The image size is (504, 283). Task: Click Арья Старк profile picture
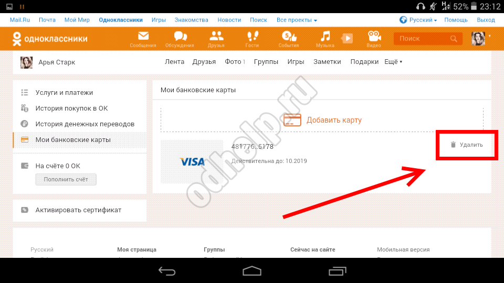(x=26, y=62)
